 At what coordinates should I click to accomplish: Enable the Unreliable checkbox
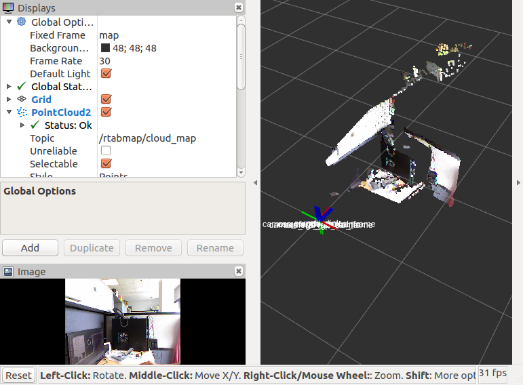pos(106,151)
